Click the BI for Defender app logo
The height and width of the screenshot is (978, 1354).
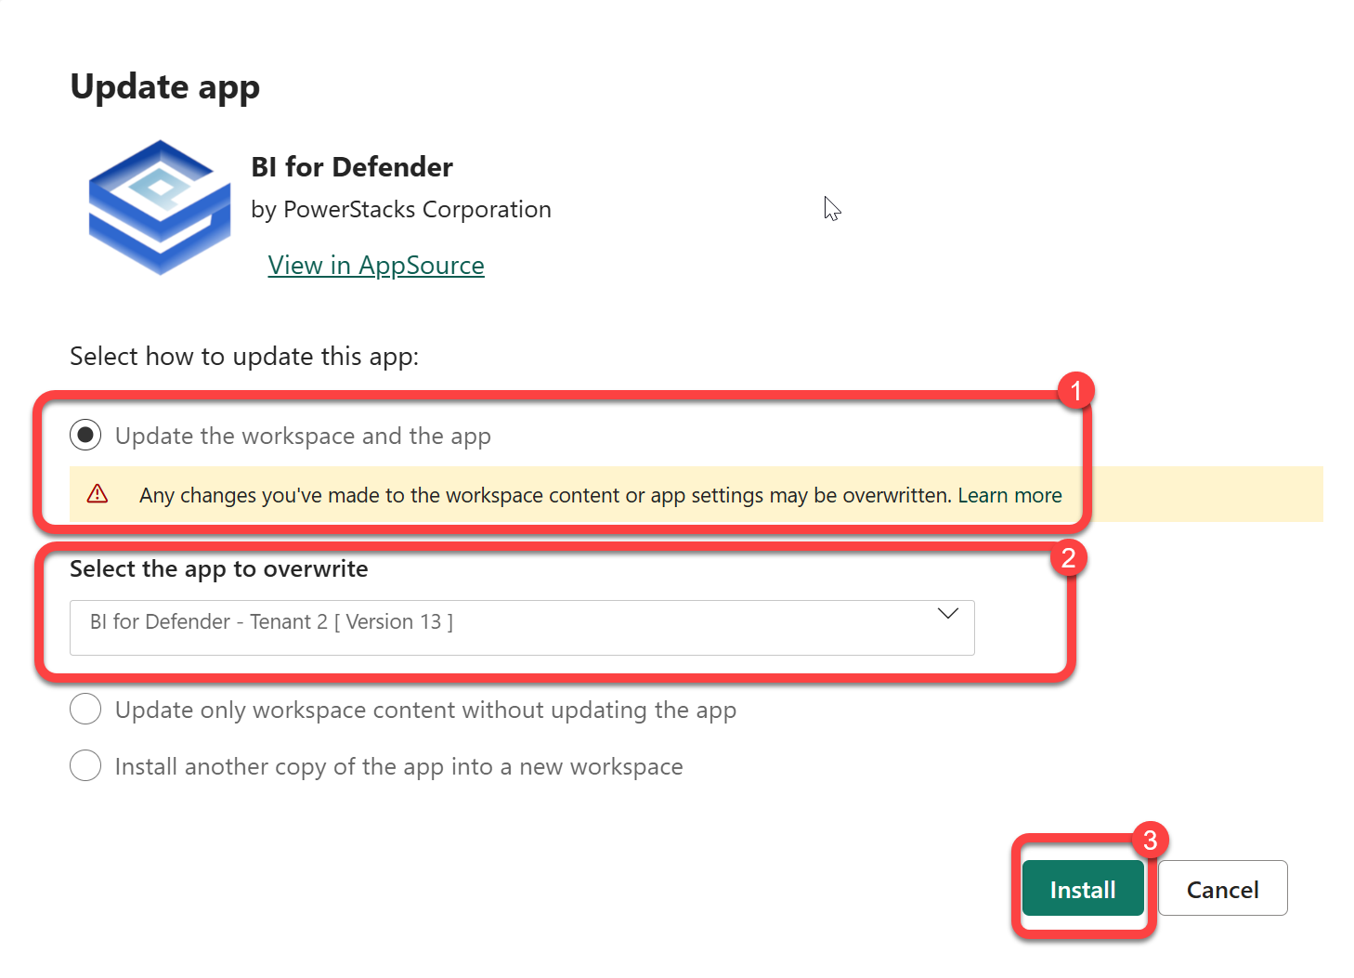pyautogui.click(x=160, y=208)
